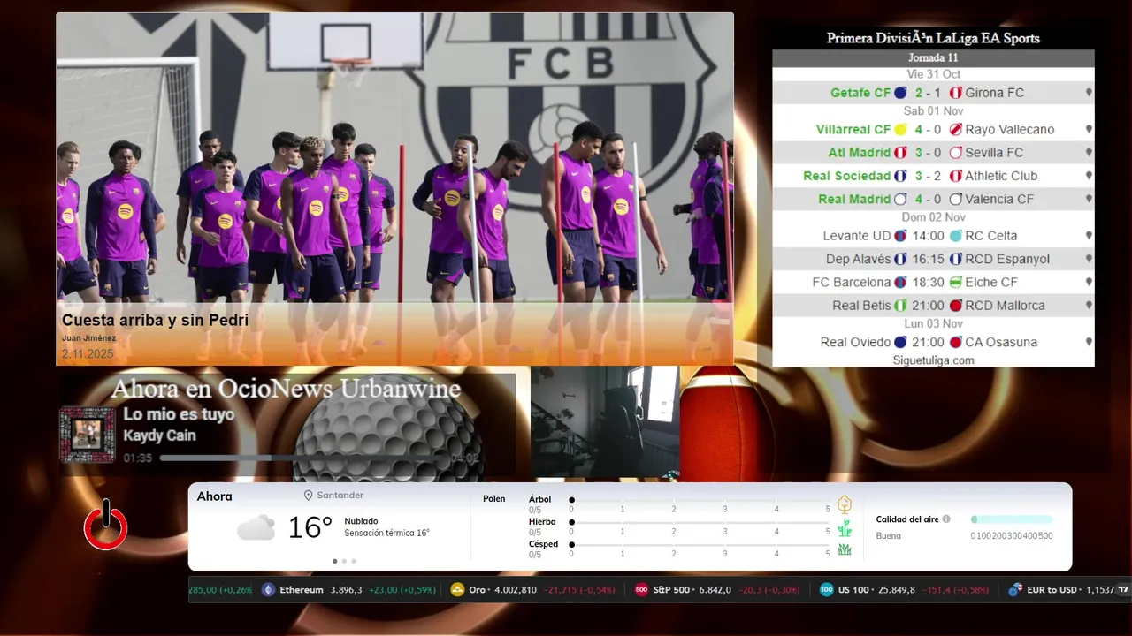Screen dimensions: 1132x636
Task: Select the second weather card pagination dot
Action: point(344,561)
